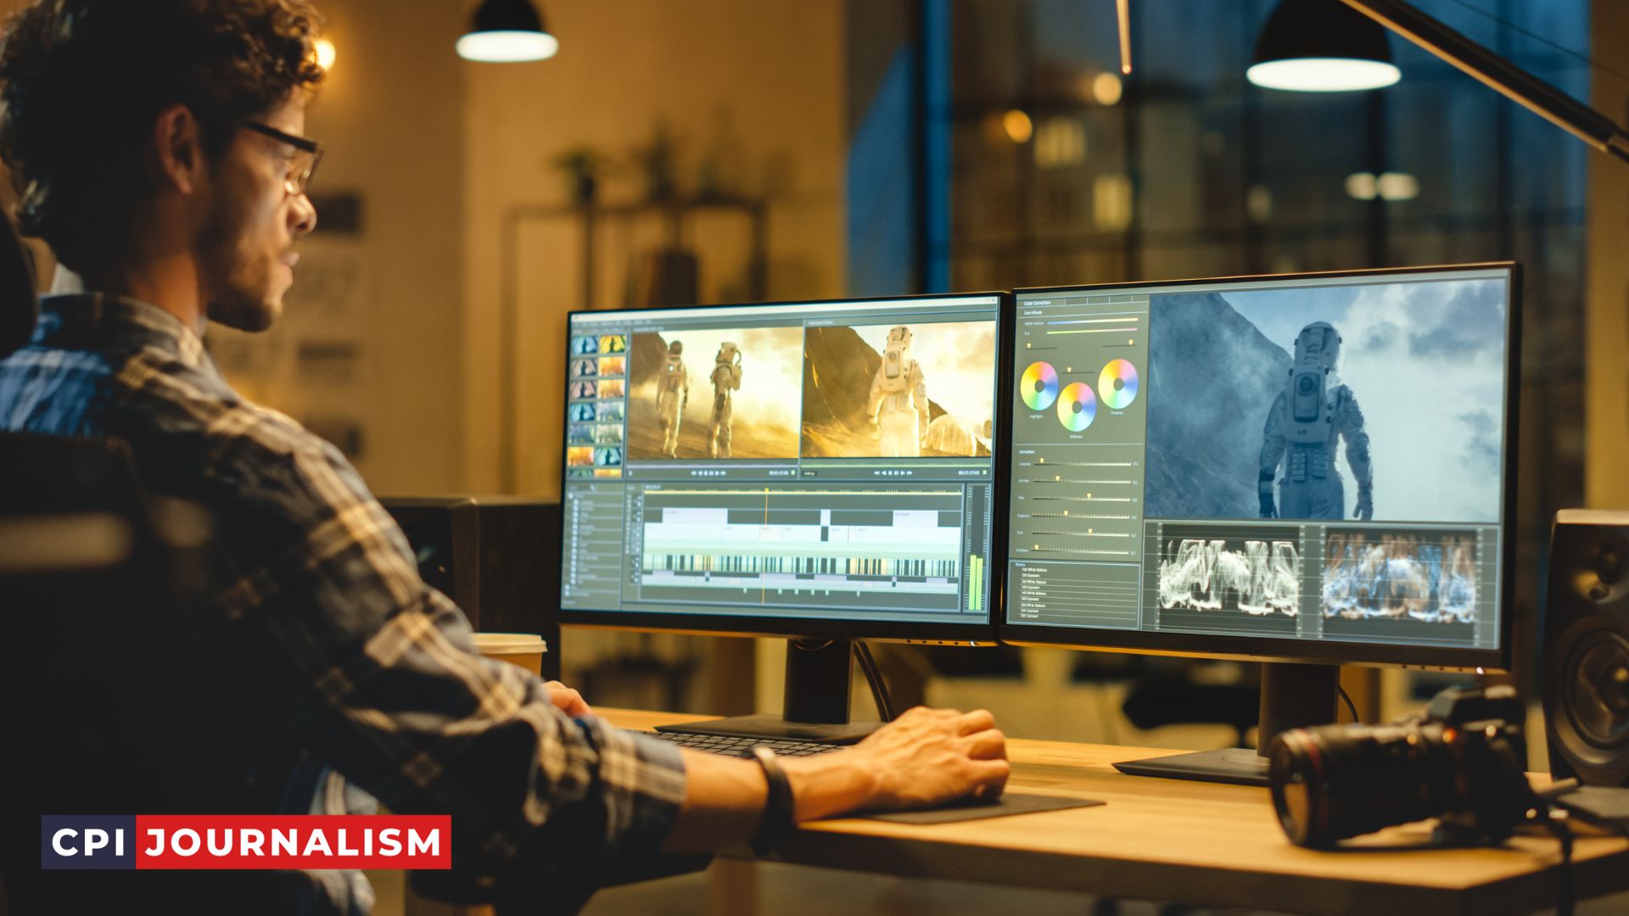Click the Settings button under the program monitor

coord(810,474)
